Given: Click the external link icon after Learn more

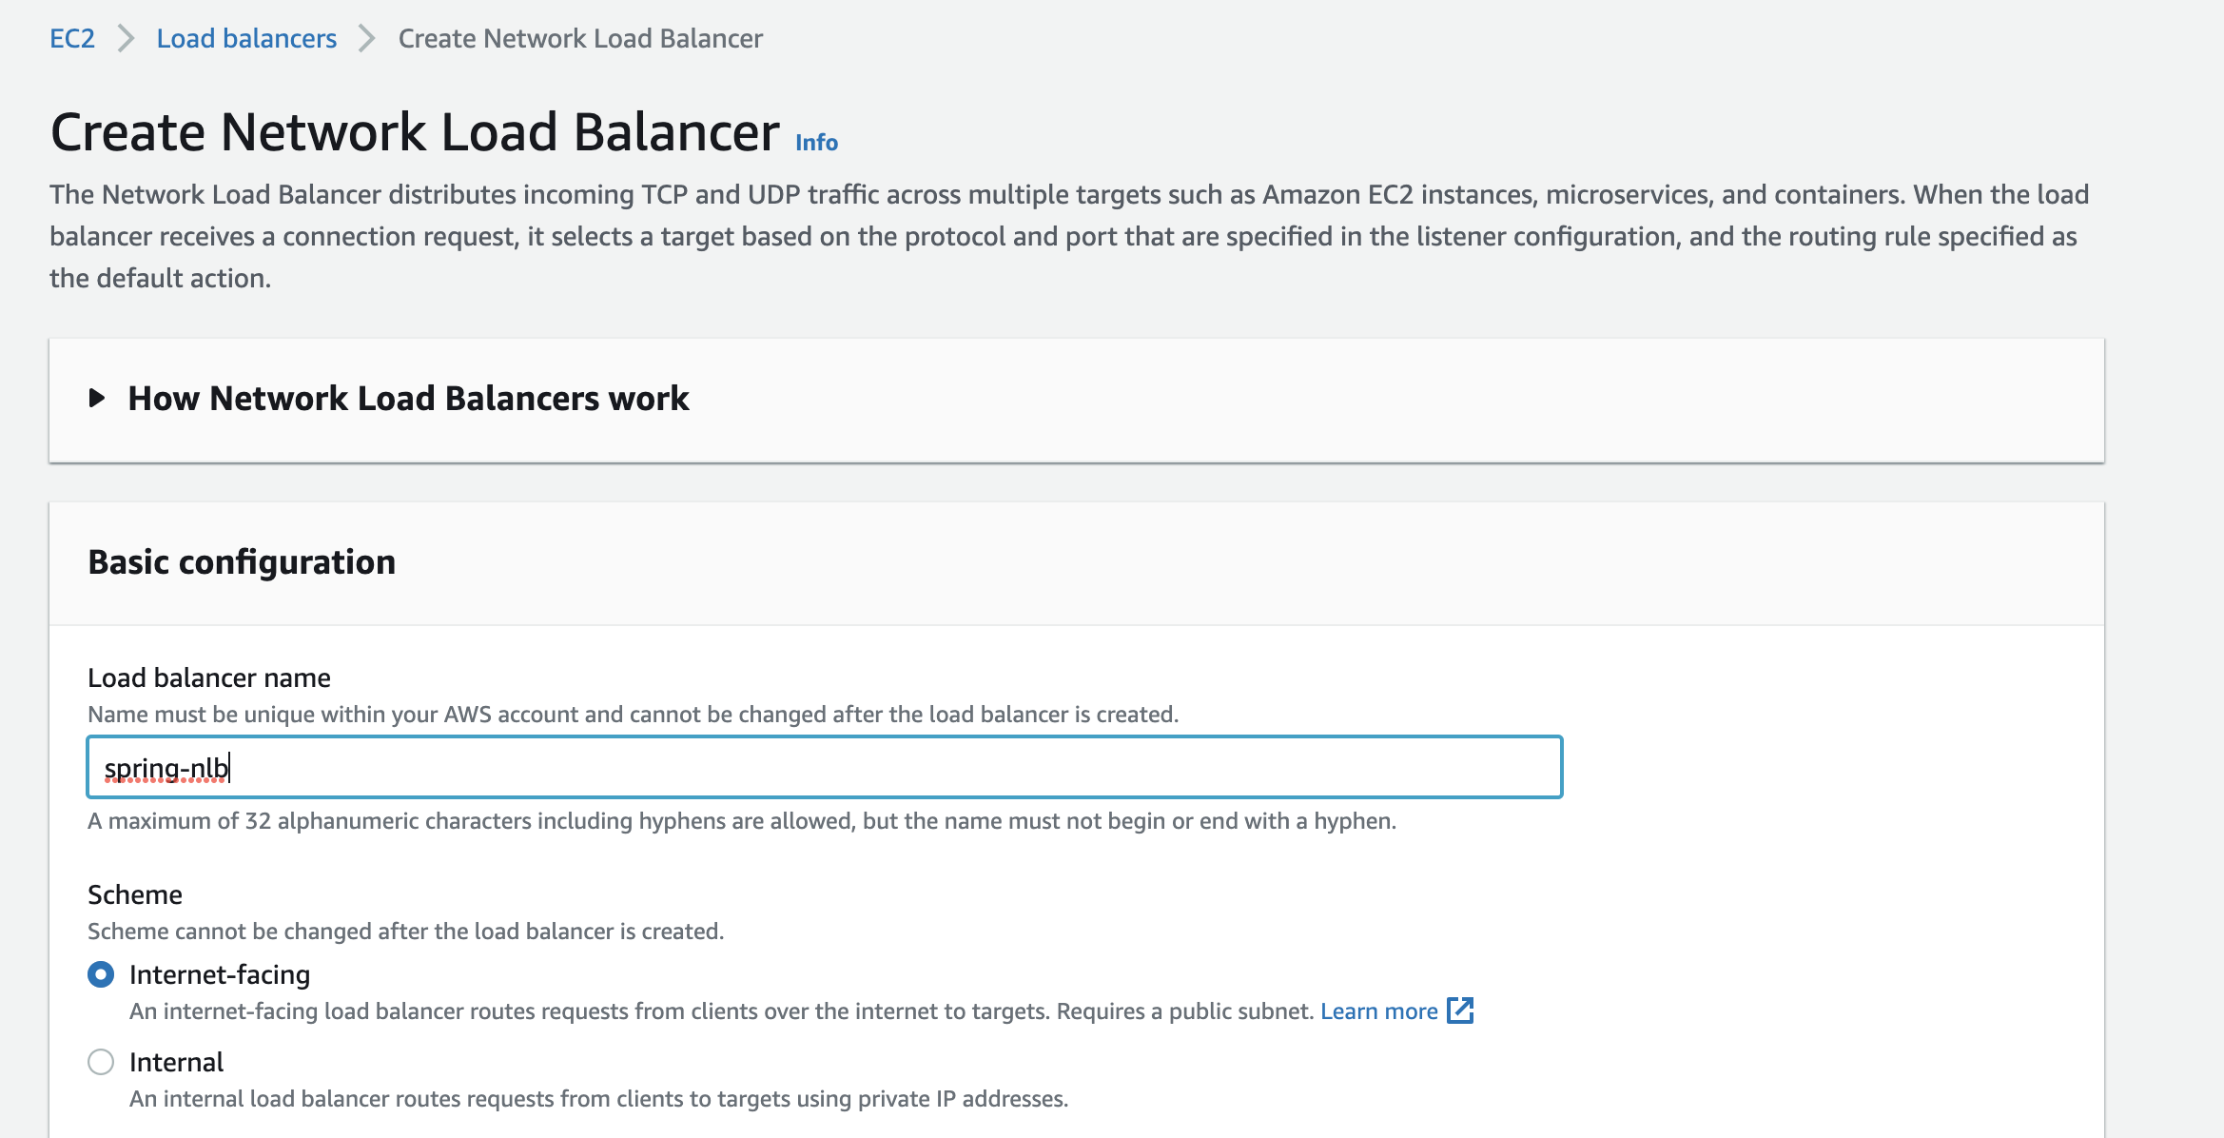Looking at the screenshot, I should pyautogui.click(x=1462, y=1011).
